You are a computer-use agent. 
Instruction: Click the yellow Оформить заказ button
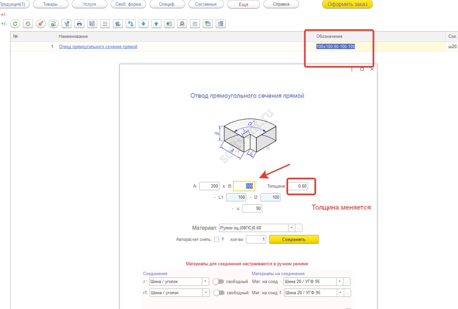point(347,4)
